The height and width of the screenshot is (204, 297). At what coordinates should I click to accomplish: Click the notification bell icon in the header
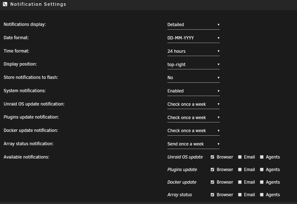(x=5, y=4)
